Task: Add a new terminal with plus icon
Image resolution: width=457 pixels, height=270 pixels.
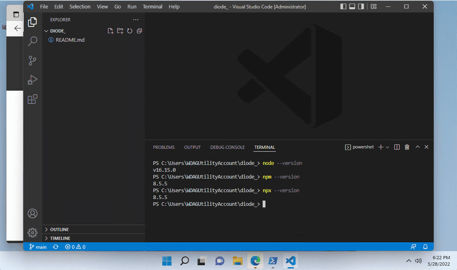Action: point(381,147)
